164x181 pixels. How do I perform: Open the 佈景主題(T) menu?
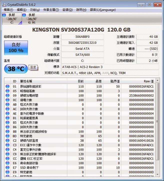coord(51,10)
